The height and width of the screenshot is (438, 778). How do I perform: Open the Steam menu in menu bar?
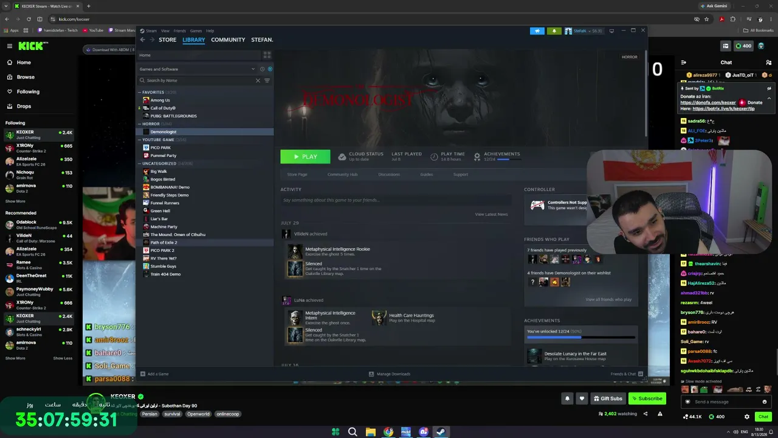pyautogui.click(x=151, y=31)
